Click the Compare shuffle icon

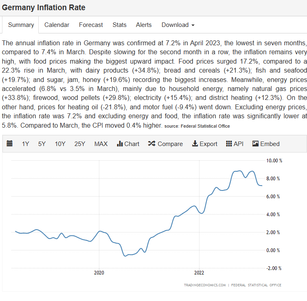[x=151, y=144]
